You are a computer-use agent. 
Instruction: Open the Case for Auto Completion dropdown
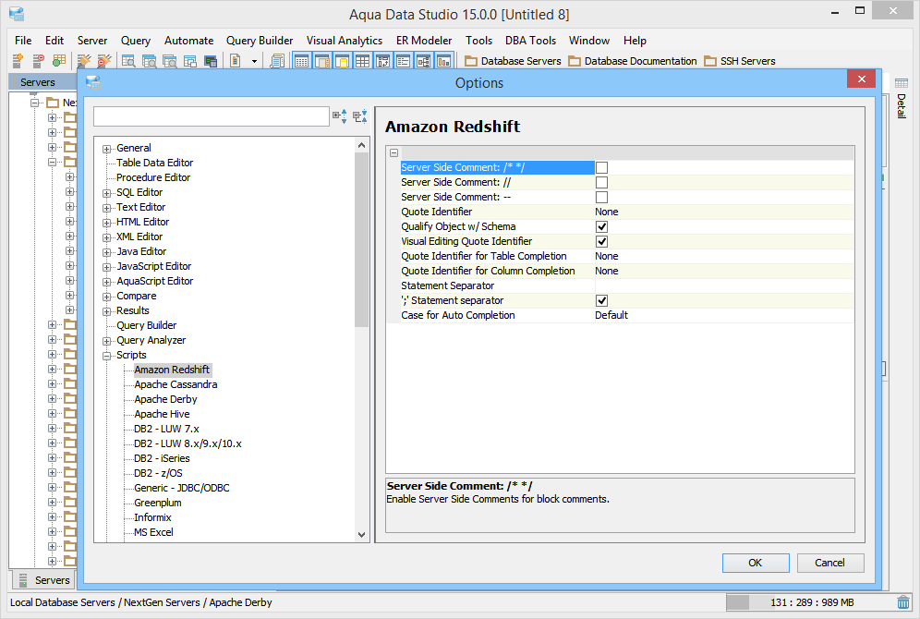724,315
